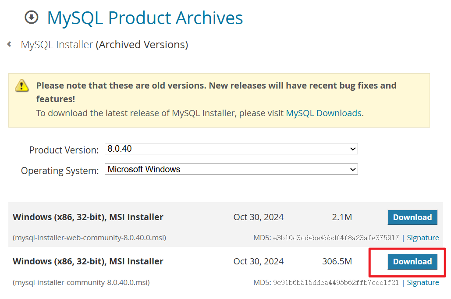
Task: Click the mysql-installer-community-8.0.40.0.msi filename
Action: 81,282
